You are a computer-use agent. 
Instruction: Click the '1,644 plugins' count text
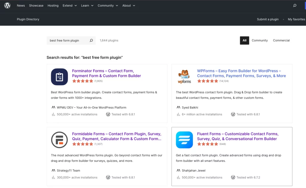pyautogui.click(x=109, y=41)
